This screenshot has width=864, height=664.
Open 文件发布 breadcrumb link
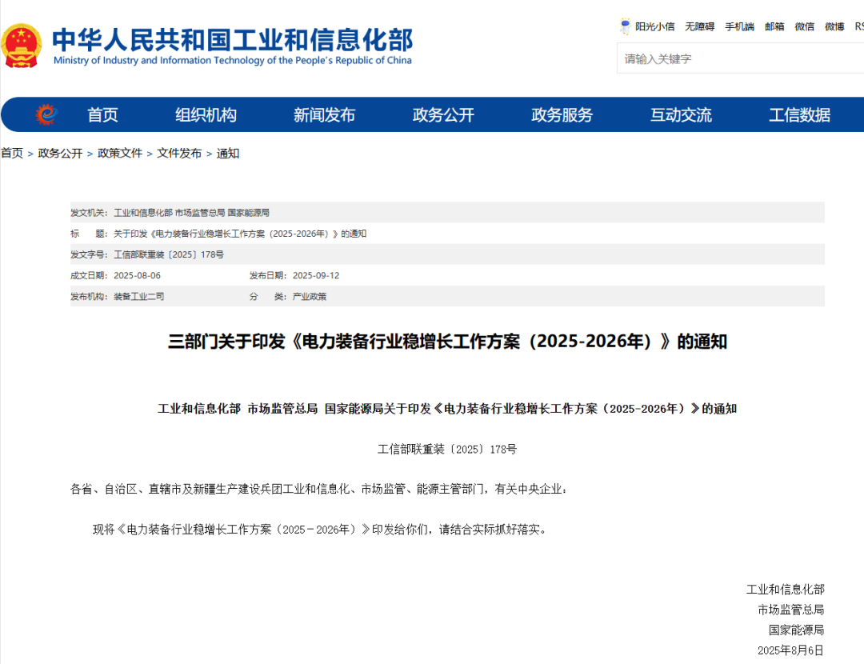coord(180,153)
